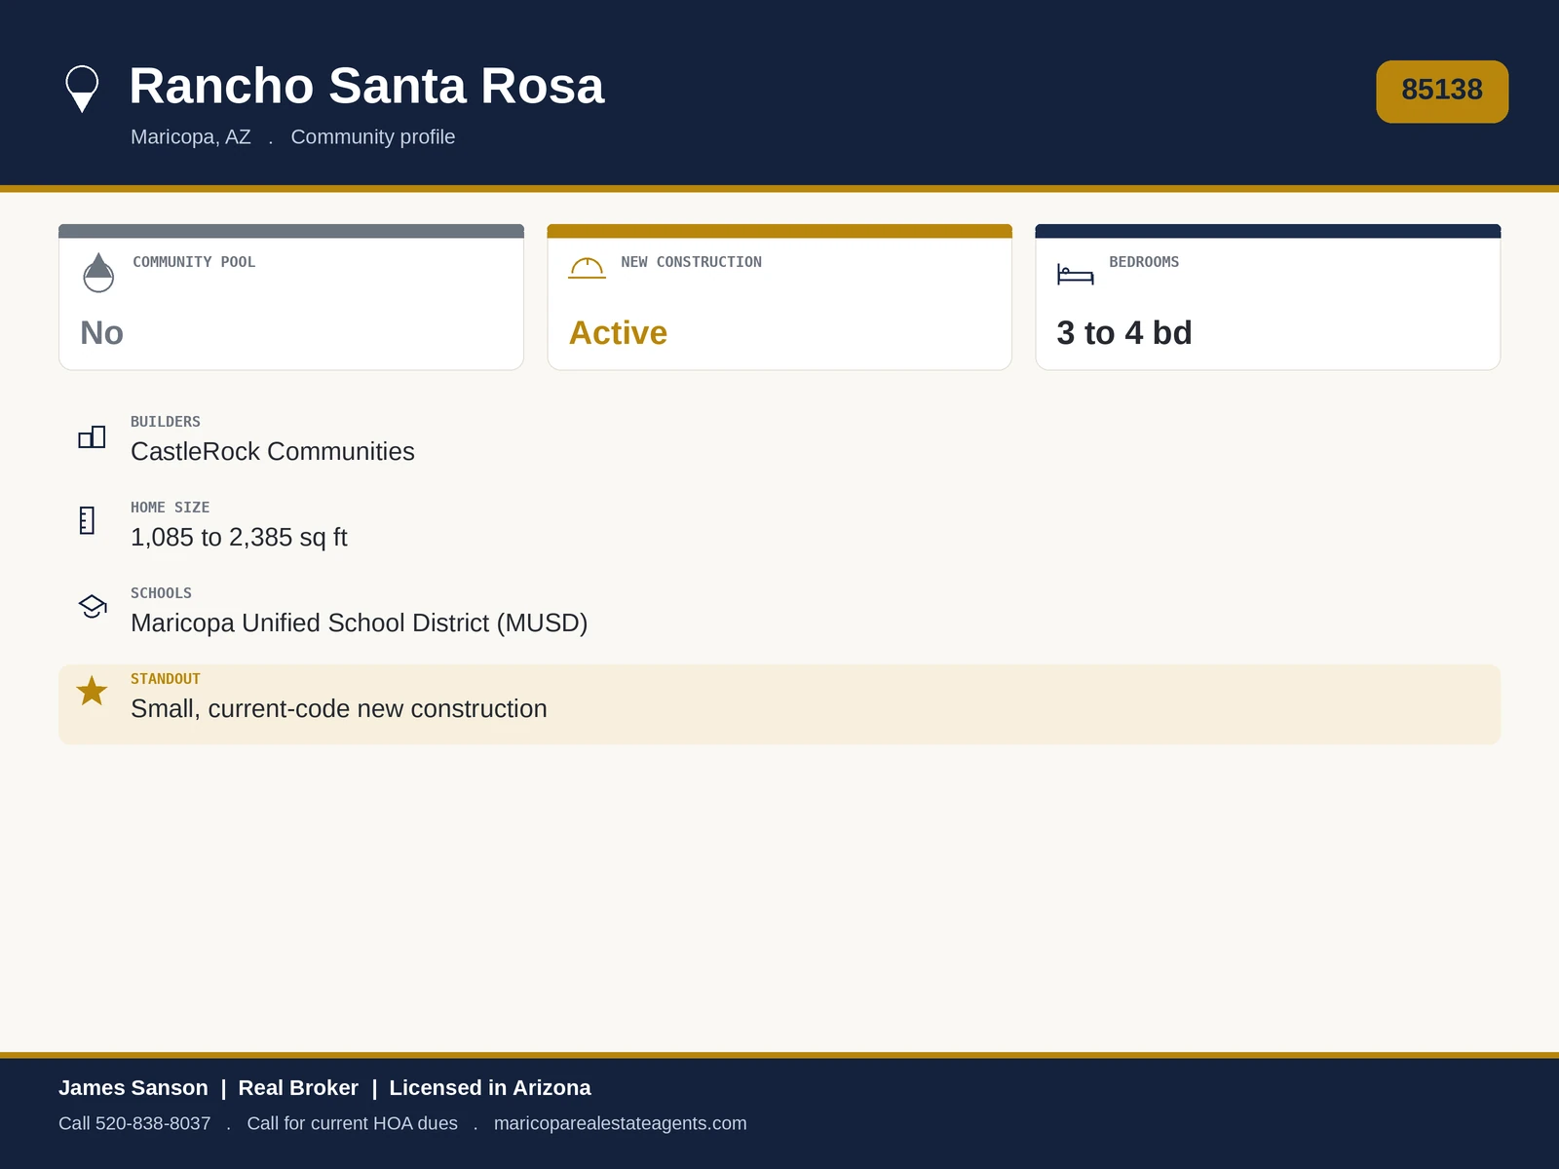
Task: Click the location pin icon in header
Action: [82, 89]
